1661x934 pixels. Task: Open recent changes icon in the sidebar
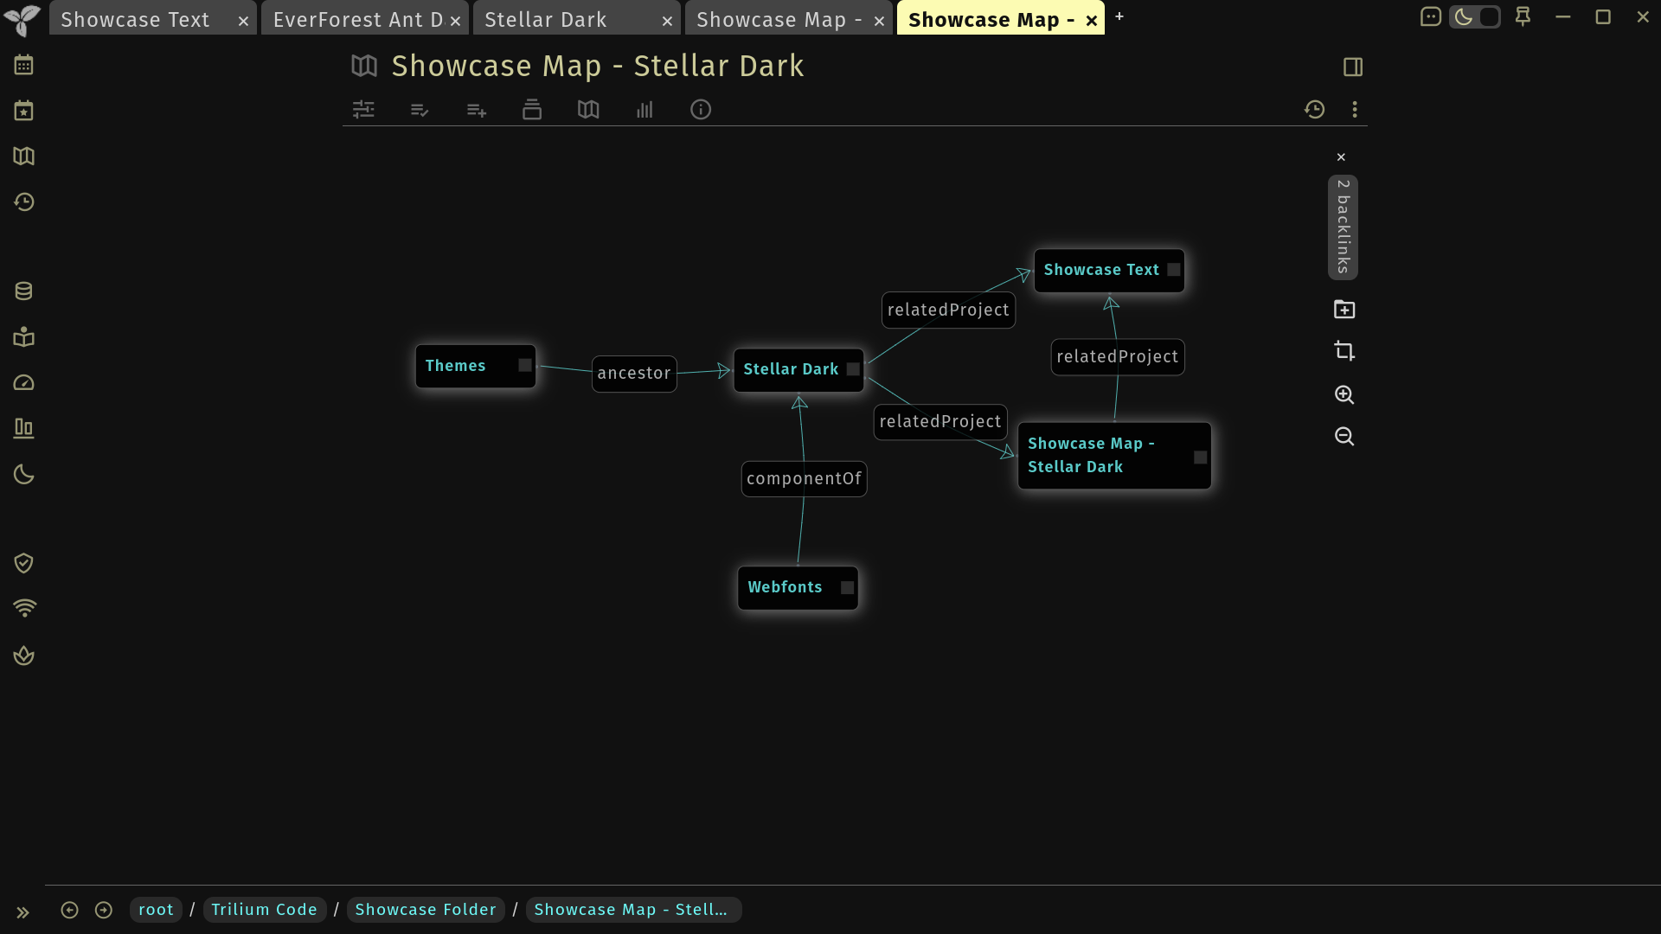coord(23,202)
